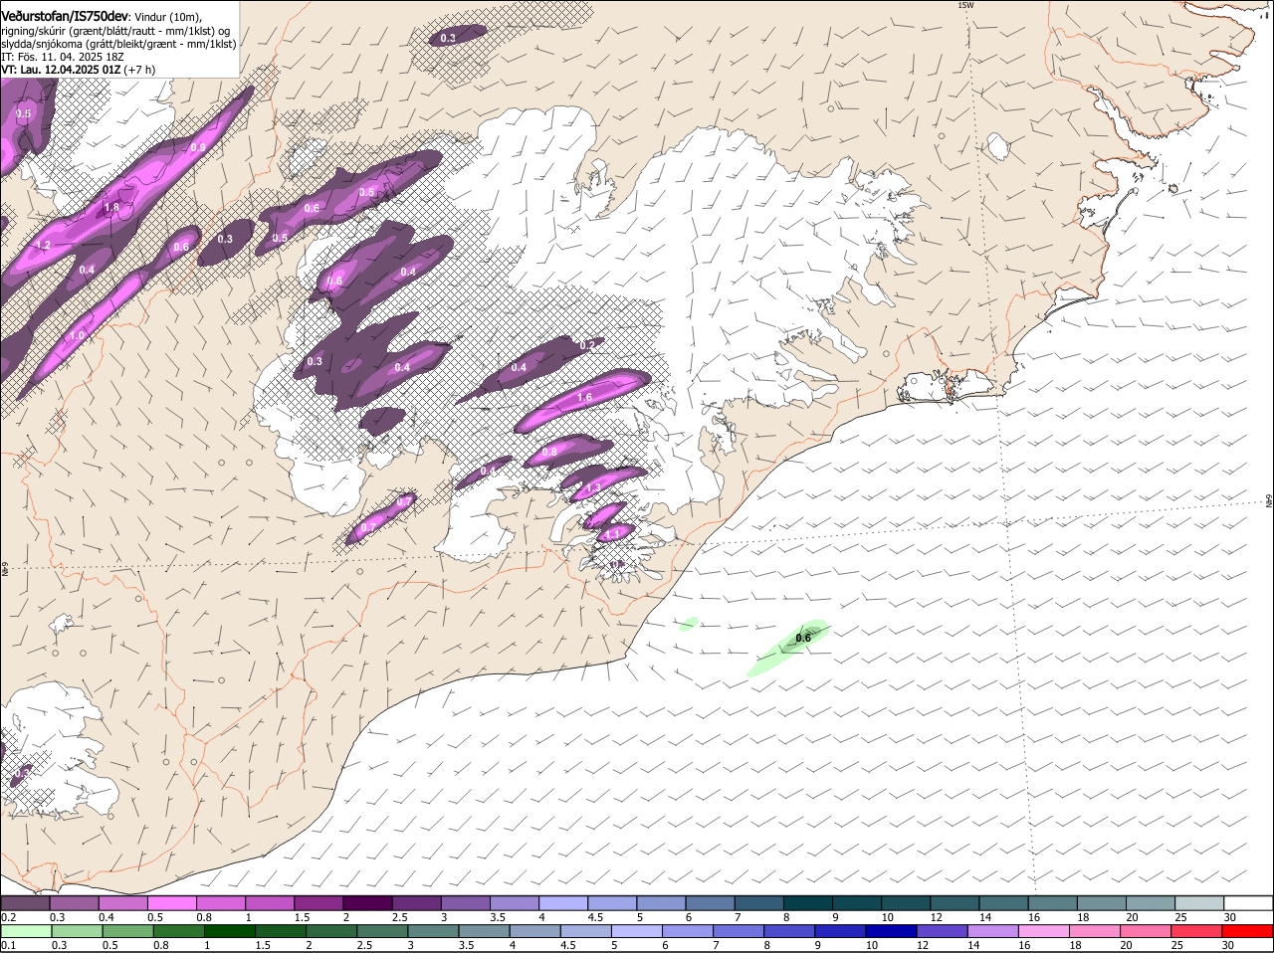Select dark green bottom legend swatch 1–1.5

click(x=229, y=932)
